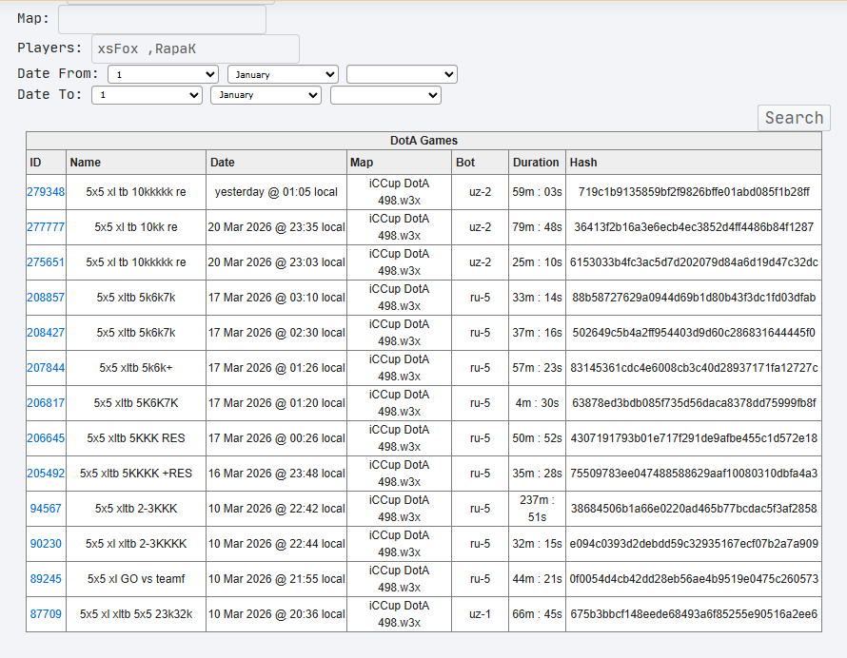Open game ID 207844 link
This screenshot has height=658, width=847.
point(46,368)
